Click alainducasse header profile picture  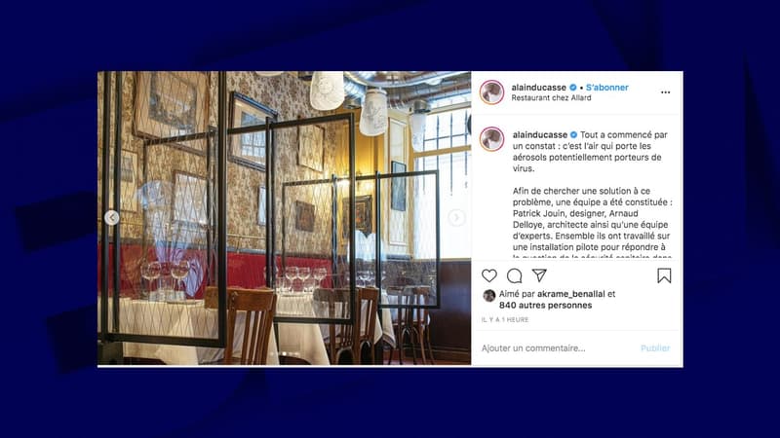pyautogui.click(x=491, y=92)
